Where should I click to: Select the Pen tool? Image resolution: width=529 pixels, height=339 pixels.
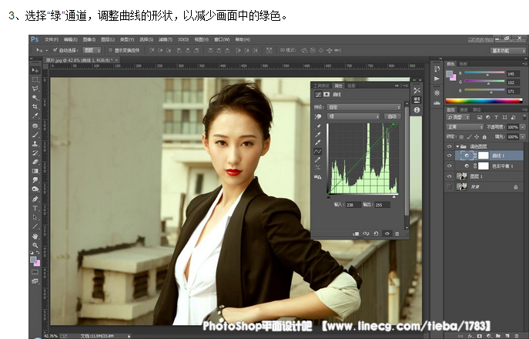[35, 199]
